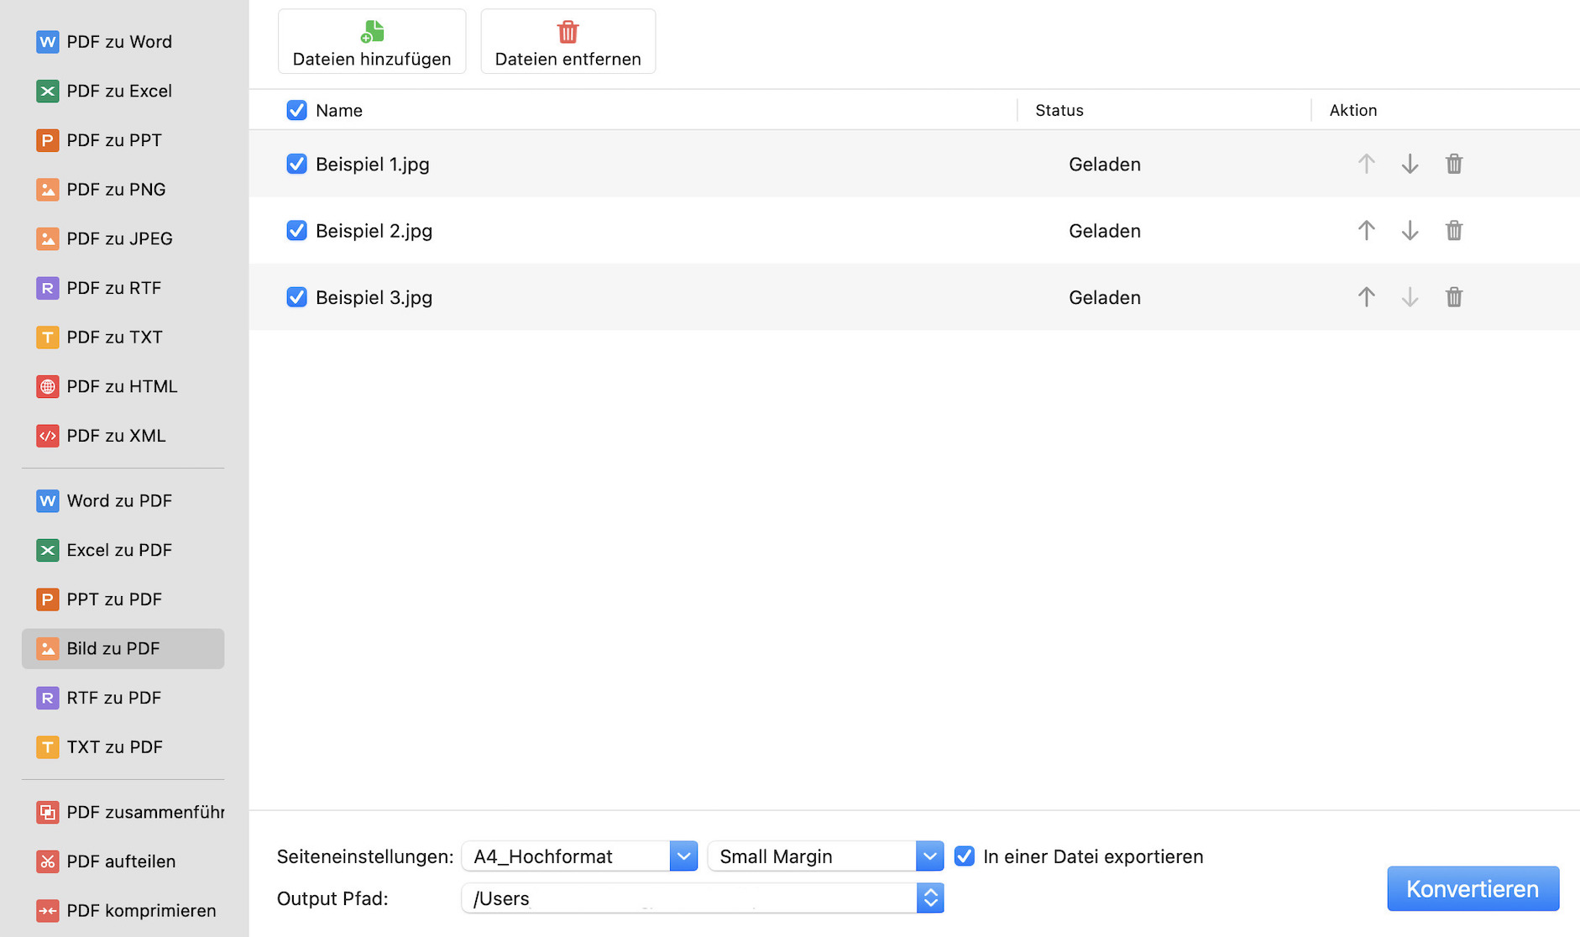Disable In einer Datei exportieren checkbox
The height and width of the screenshot is (937, 1580).
965,856
